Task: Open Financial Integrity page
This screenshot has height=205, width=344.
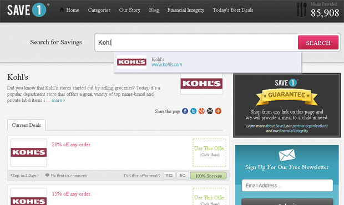Action: [186, 10]
